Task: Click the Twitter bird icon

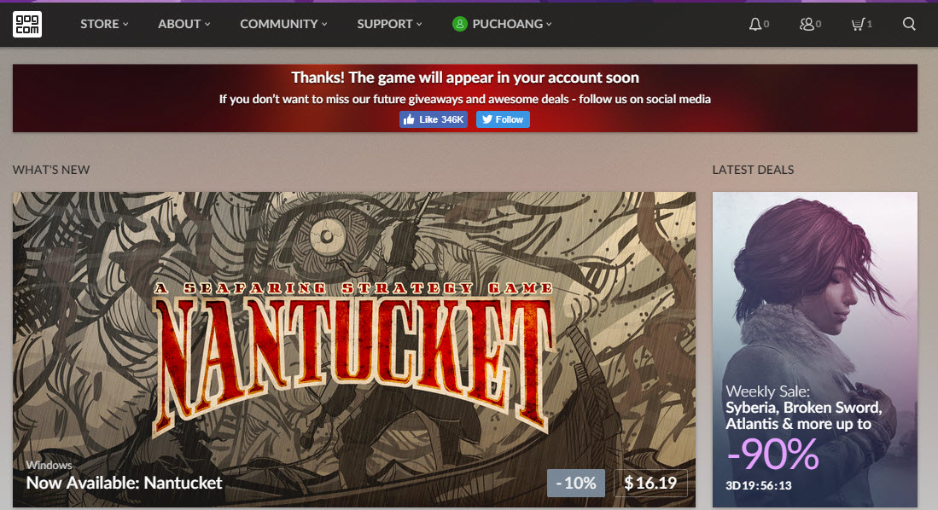Action: 487,119
